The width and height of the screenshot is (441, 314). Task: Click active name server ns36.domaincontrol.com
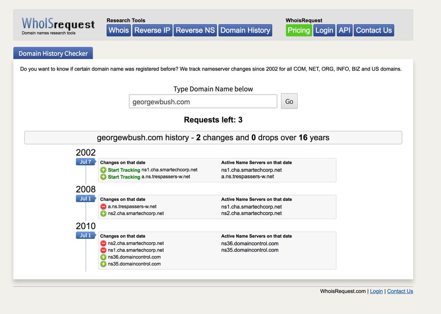tap(250, 243)
